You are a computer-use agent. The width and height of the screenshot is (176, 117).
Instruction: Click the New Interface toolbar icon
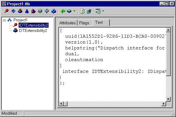pyautogui.click(x=6, y=11)
